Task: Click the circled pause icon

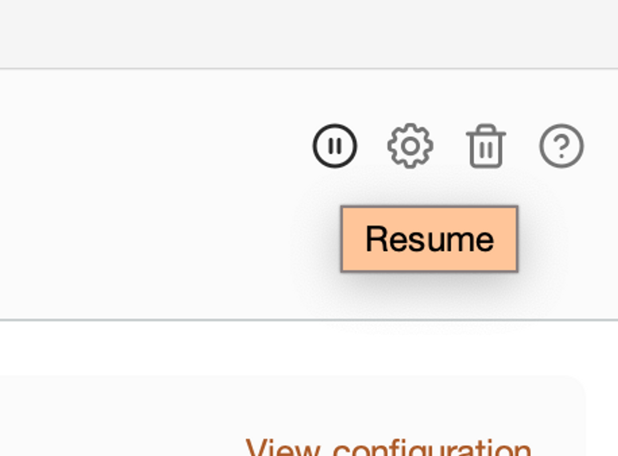Action: (335, 146)
